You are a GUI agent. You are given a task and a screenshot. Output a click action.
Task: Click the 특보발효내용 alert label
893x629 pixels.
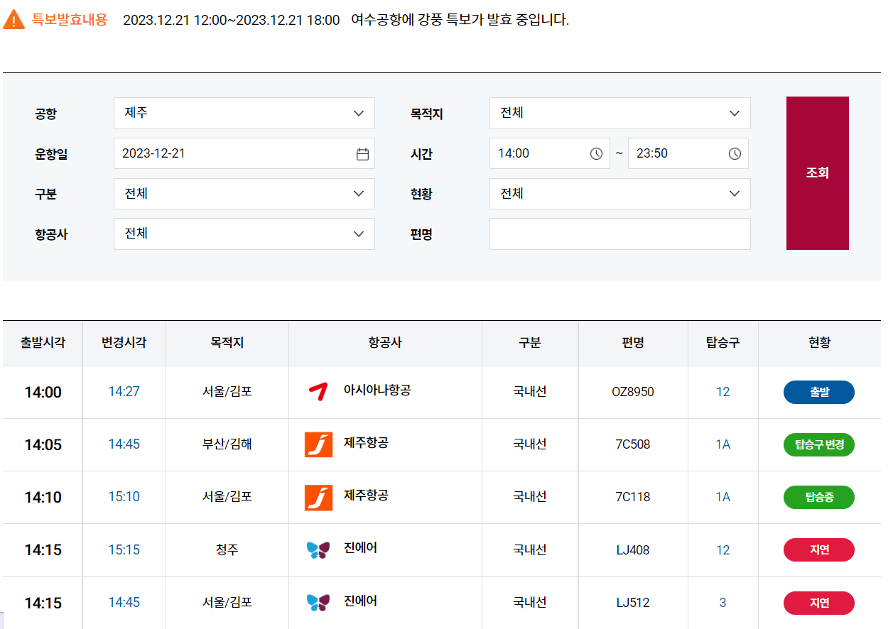70,20
